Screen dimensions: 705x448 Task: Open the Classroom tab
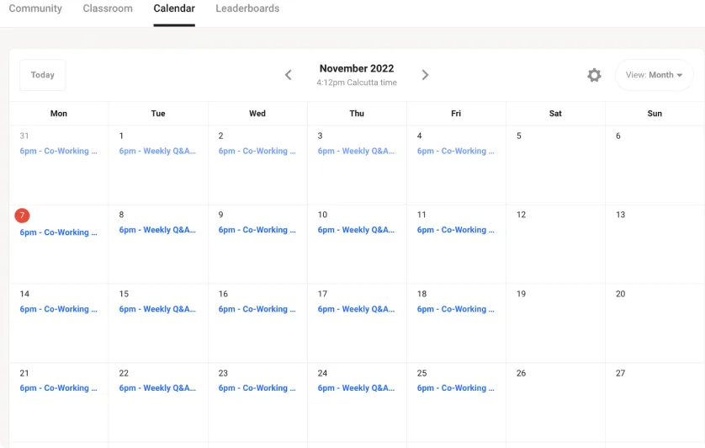click(108, 8)
